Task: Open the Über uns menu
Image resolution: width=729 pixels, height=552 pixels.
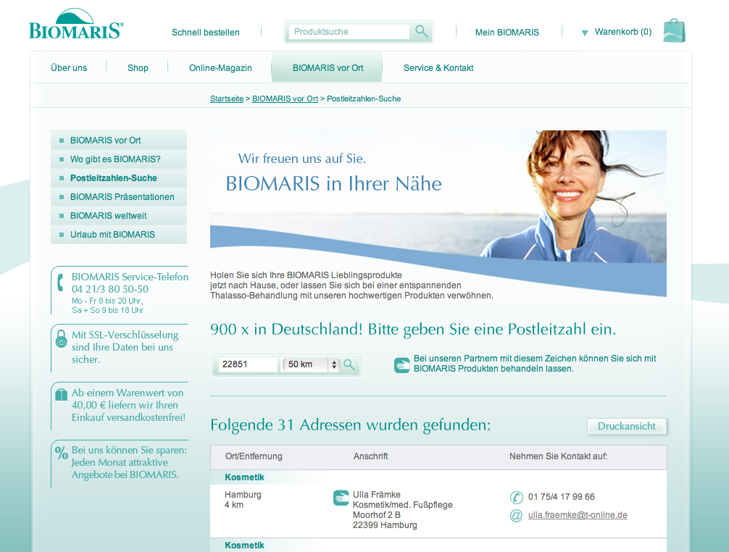Action: tap(69, 68)
